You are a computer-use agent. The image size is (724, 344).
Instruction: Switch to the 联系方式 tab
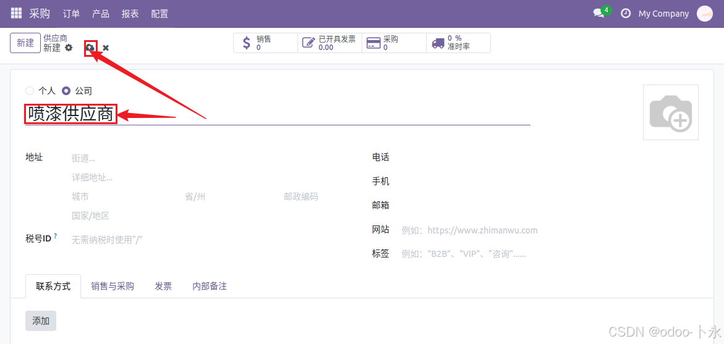tap(53, 287)
